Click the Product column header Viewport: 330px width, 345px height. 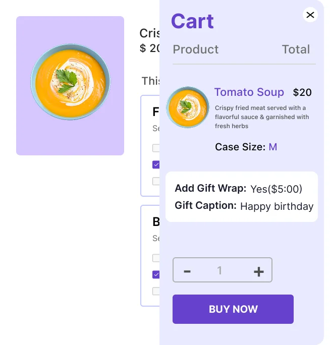pyautogui.click(x=196, y=49)
